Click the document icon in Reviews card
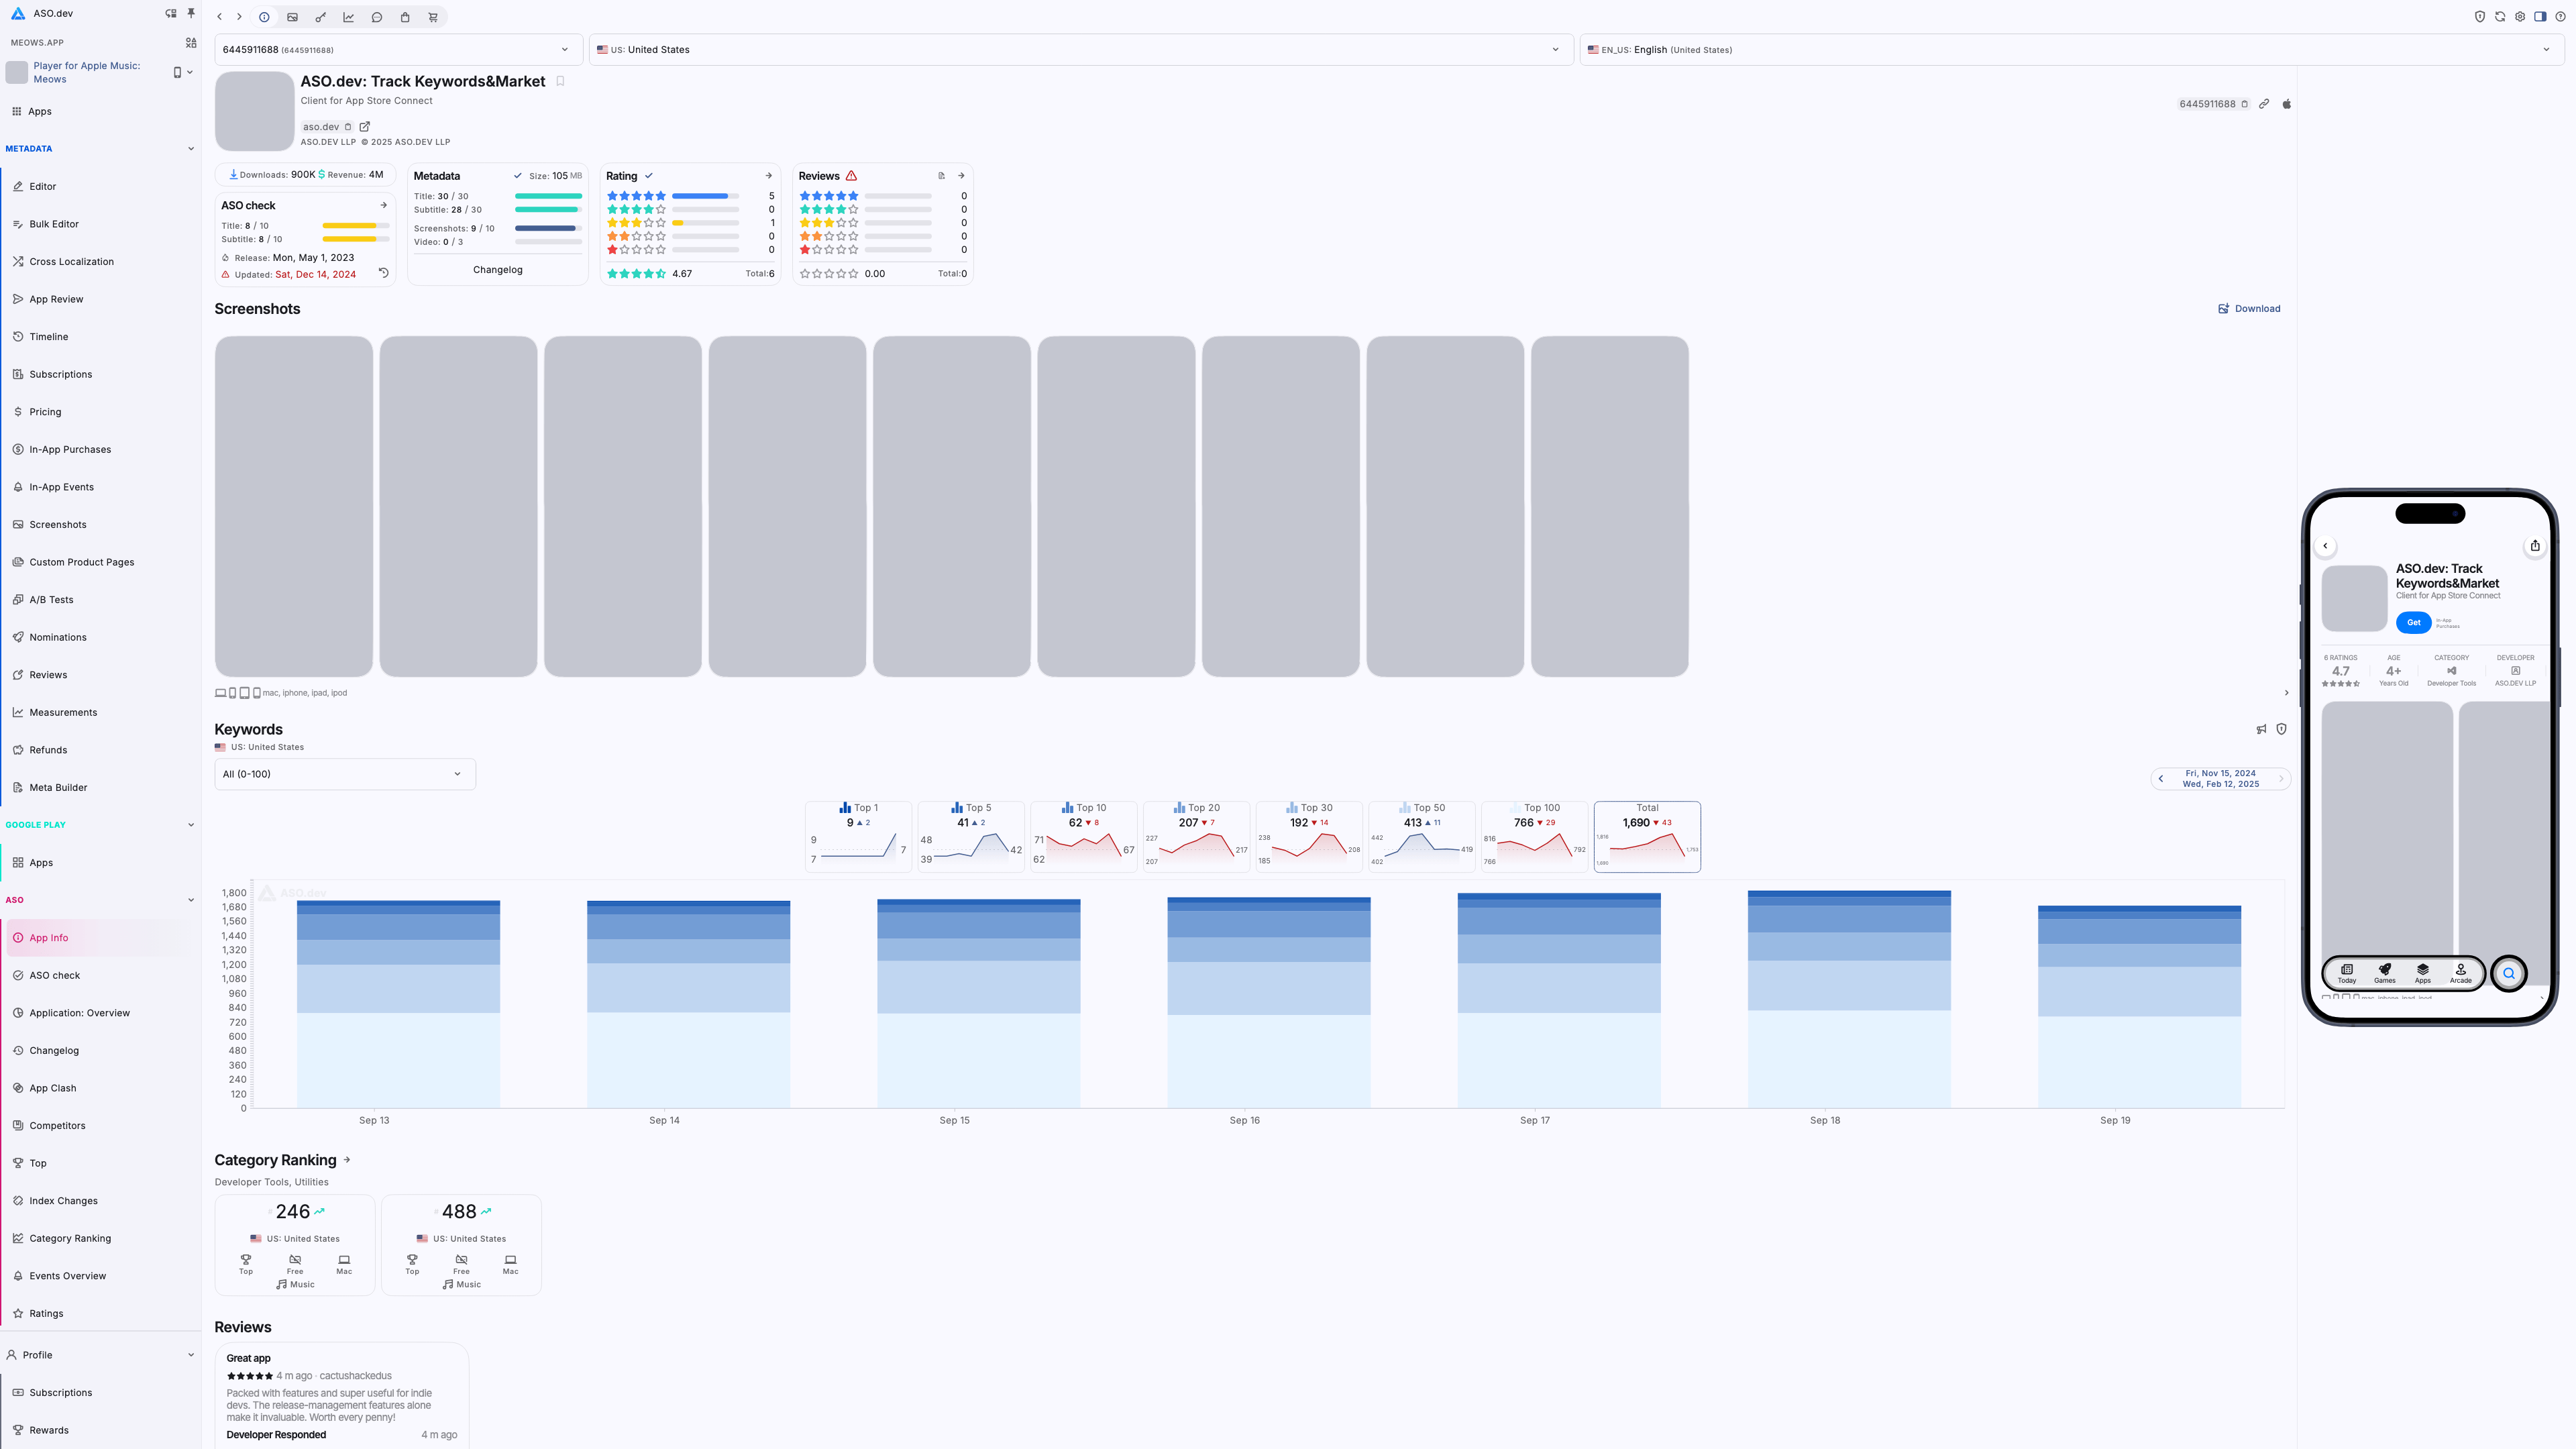2576x1449 pixels. coord(941,176)
